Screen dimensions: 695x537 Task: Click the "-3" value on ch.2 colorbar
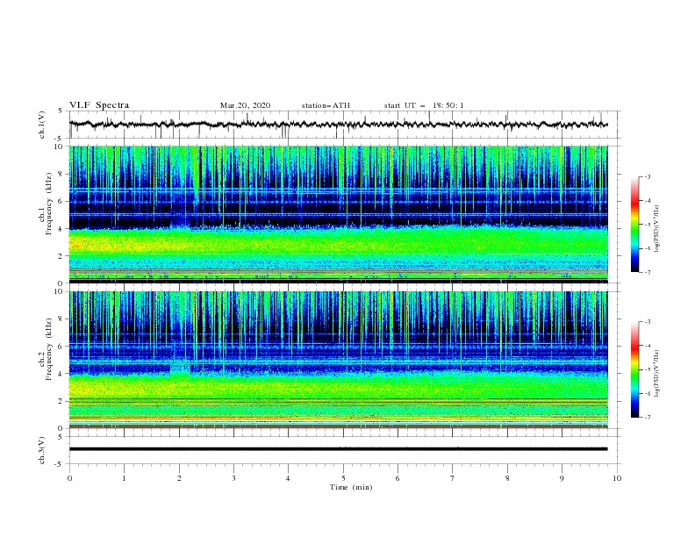click(648, 322)
